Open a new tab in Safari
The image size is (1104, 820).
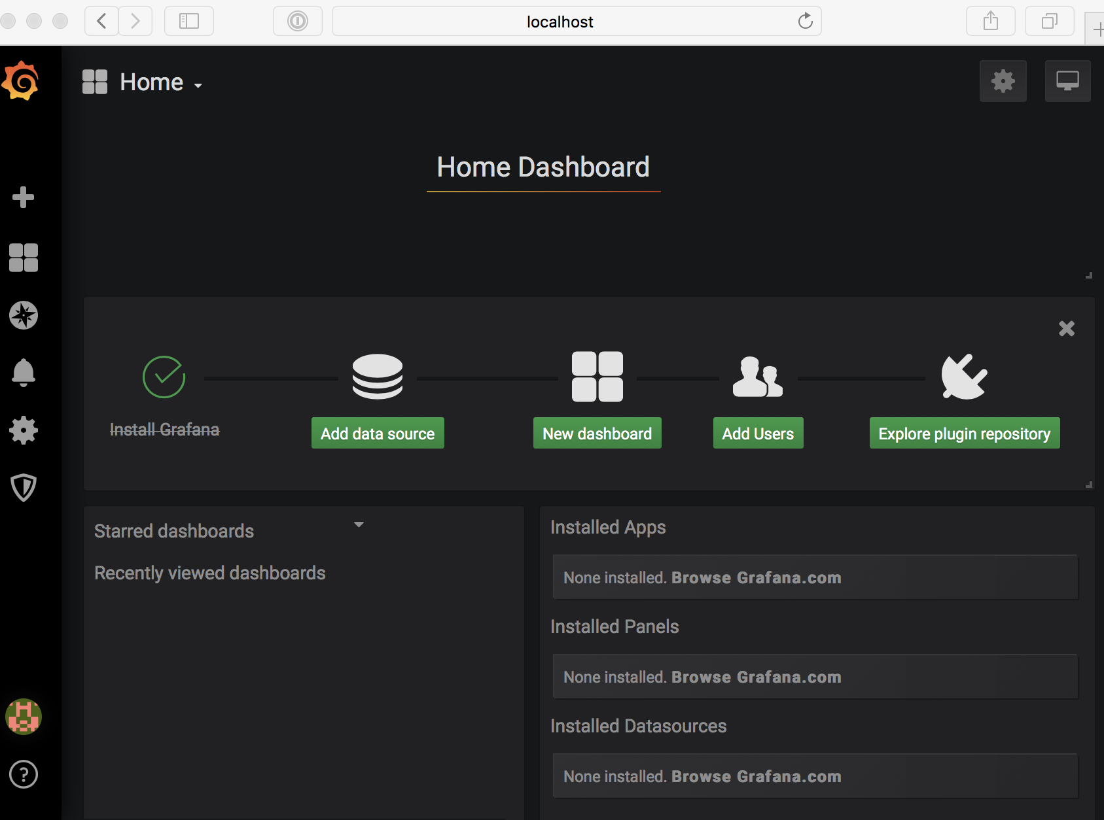[x=1096, y=29]
